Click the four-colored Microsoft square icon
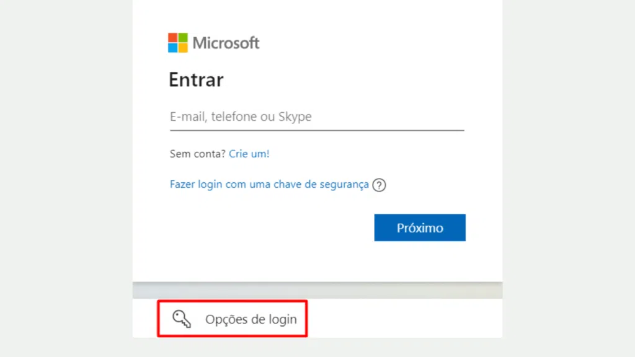Image resolution: width=635 pixels, height=357 pixels. 178,43
